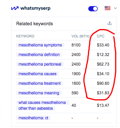Viewport: 120px width, 128px height.
Task: Open what causes mesothelioma other than asbestos
Action: point(42,105)
